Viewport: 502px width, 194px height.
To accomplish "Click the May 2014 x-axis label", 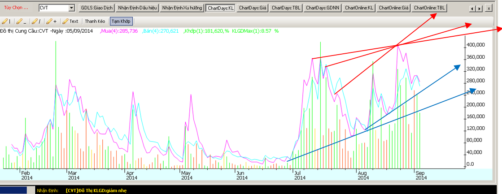I will (187, 175).
